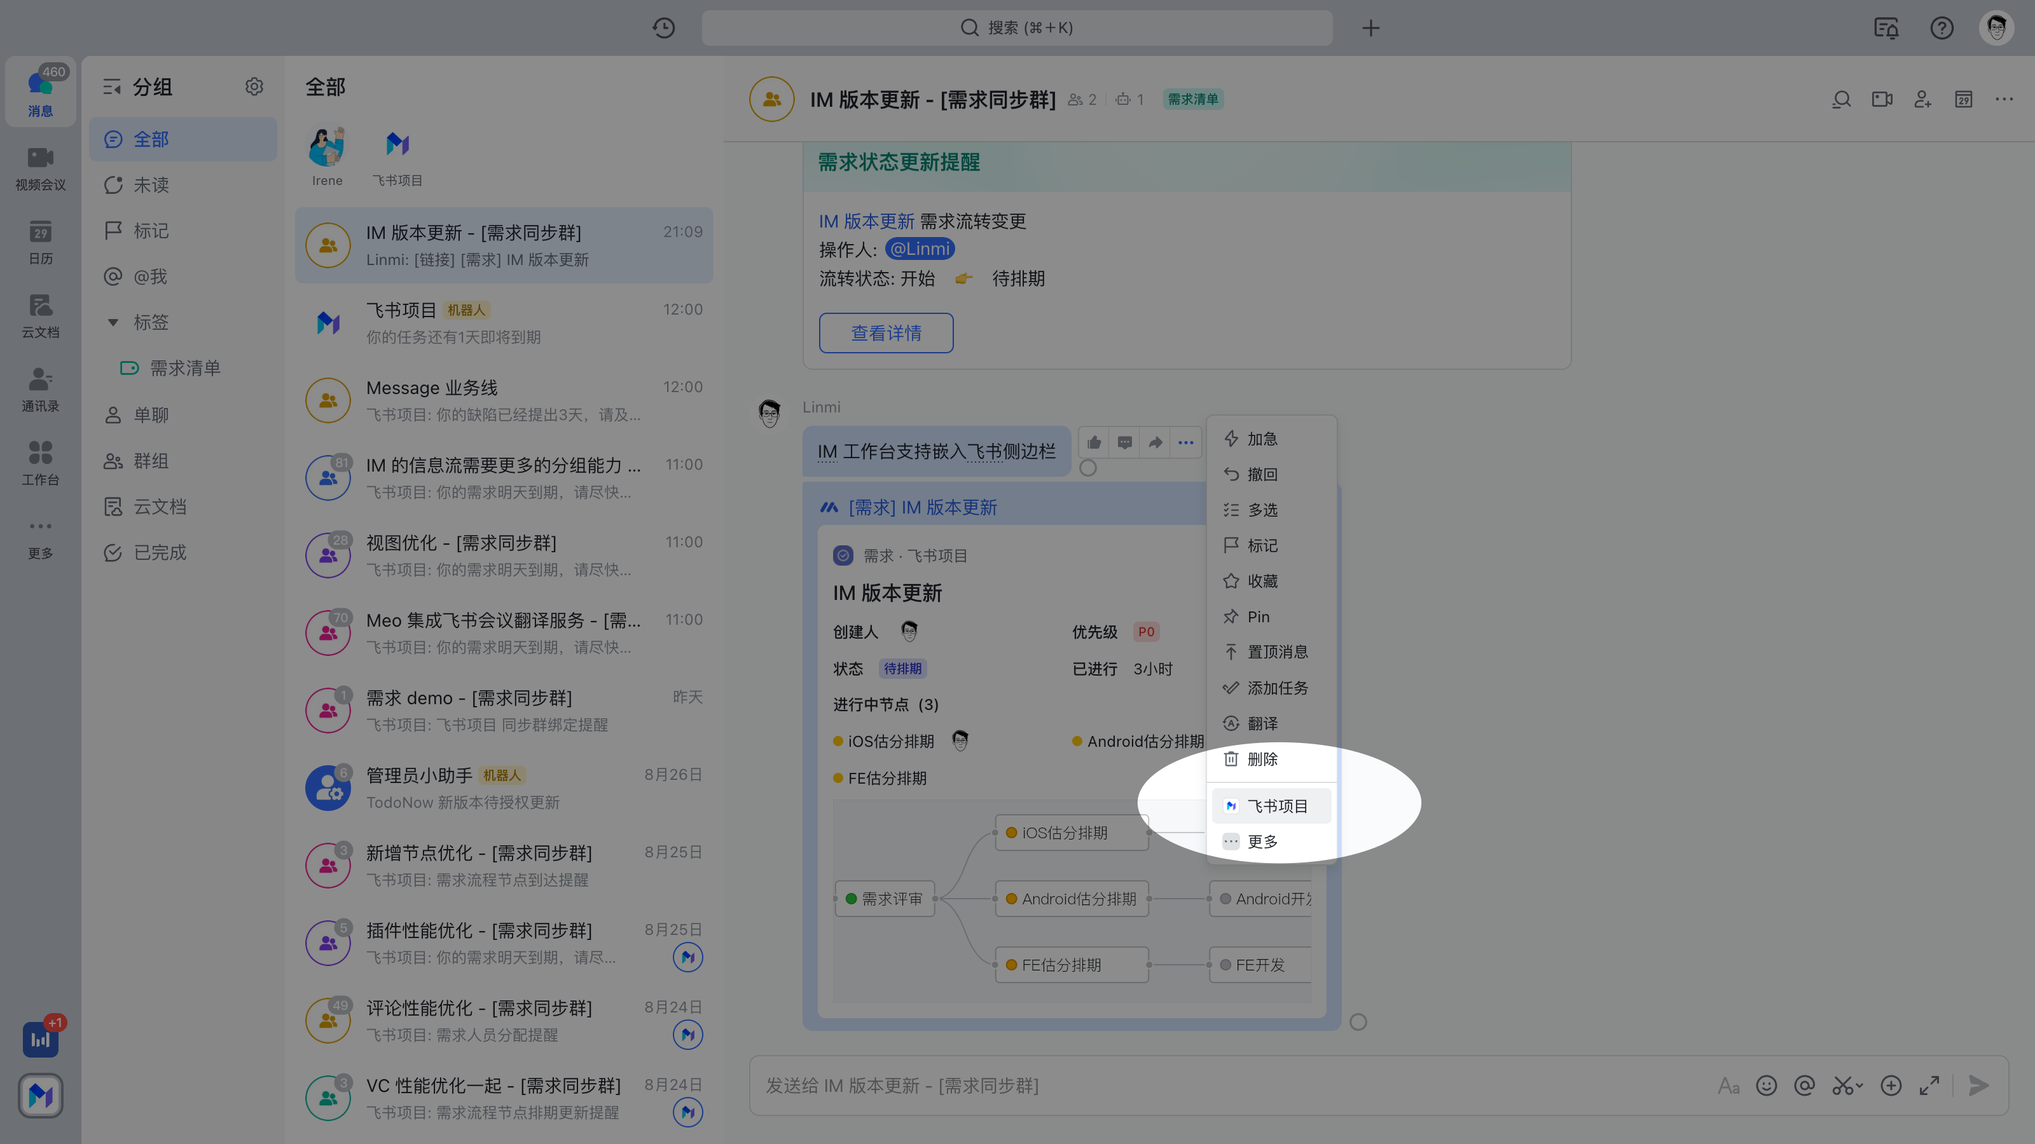
Task: Open the Video Meeting (视频会议) sidebar icon
Action: click(40, 168)
